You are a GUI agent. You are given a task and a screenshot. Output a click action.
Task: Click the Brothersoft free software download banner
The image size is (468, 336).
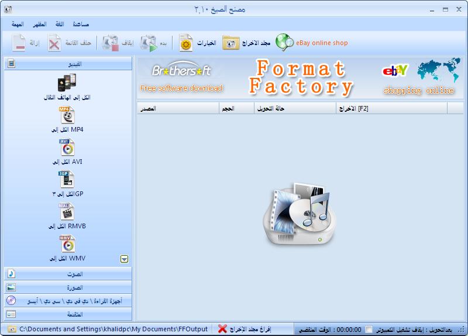(181, 78)
